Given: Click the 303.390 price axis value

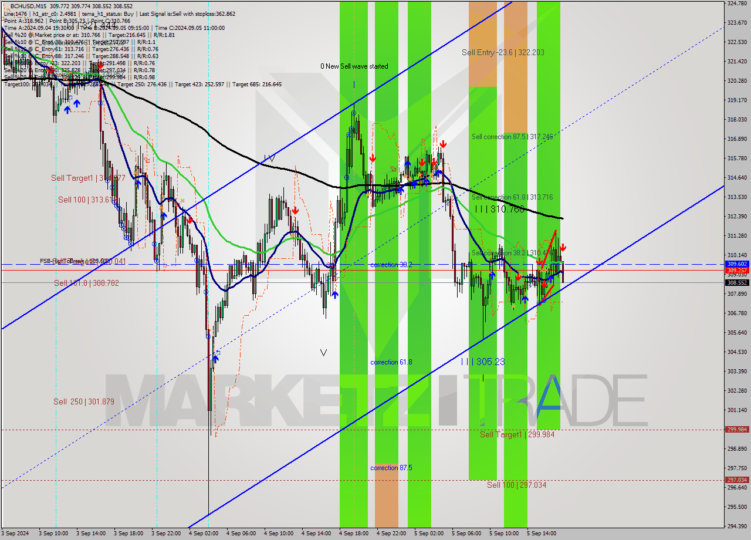Looking at the screenshot, I should pyautogui.click(x=737, y=371).
